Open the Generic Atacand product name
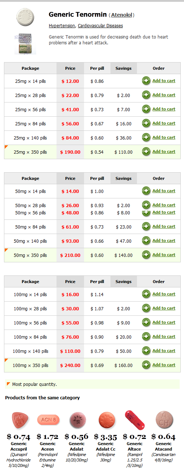Image resolution: width=184 pixels, height=472 pixels. click(x=163, y=446)
